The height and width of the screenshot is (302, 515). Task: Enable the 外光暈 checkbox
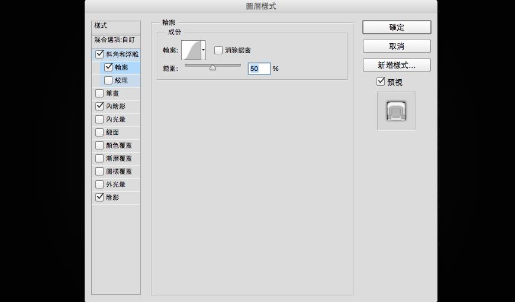(99, 184)
